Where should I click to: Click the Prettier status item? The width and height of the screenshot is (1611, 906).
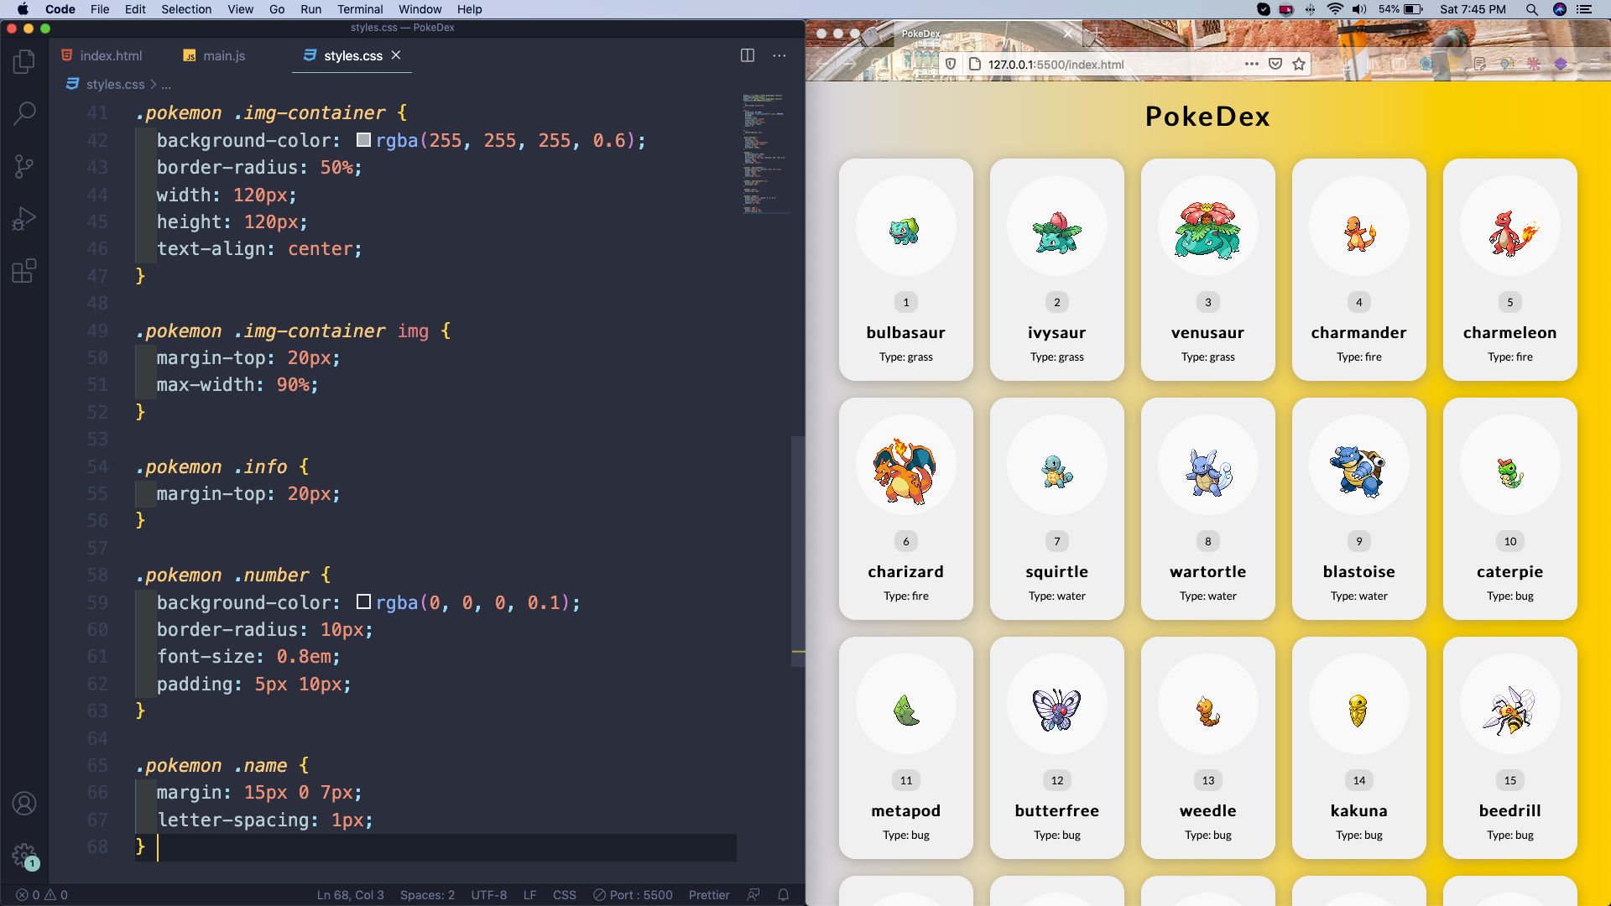click(x=709, y=895)
